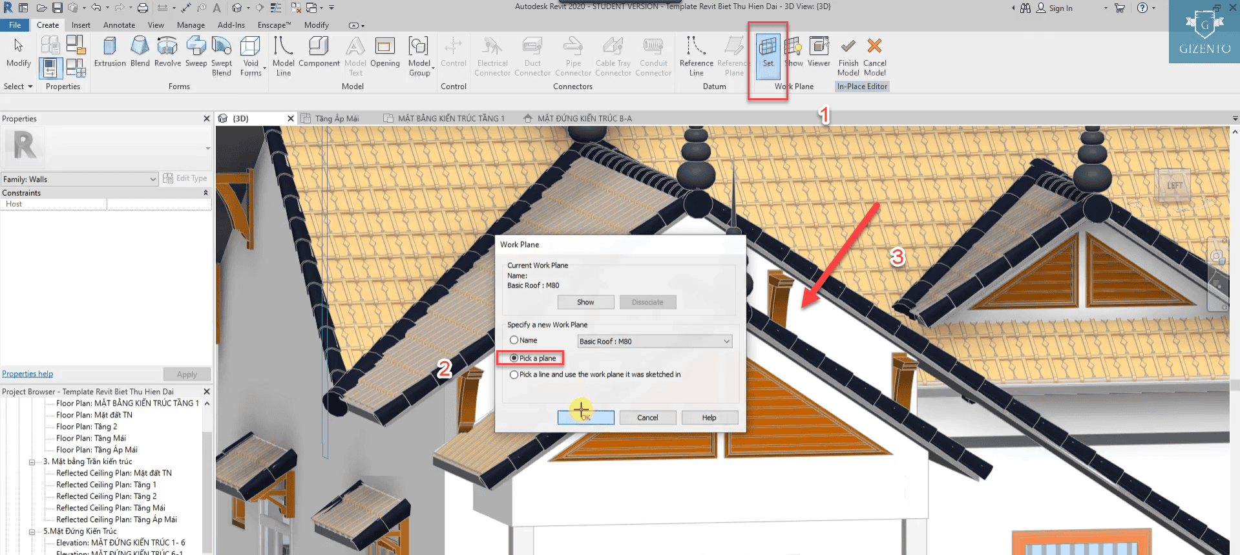Open the File menu
Viewport: 1240px width, 555px height.
pos(15,25)
